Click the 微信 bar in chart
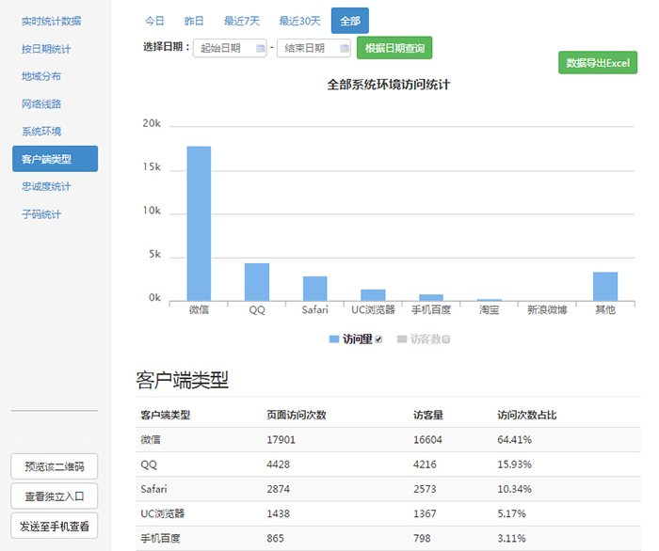The image size is (659, 551). (199, 223)
